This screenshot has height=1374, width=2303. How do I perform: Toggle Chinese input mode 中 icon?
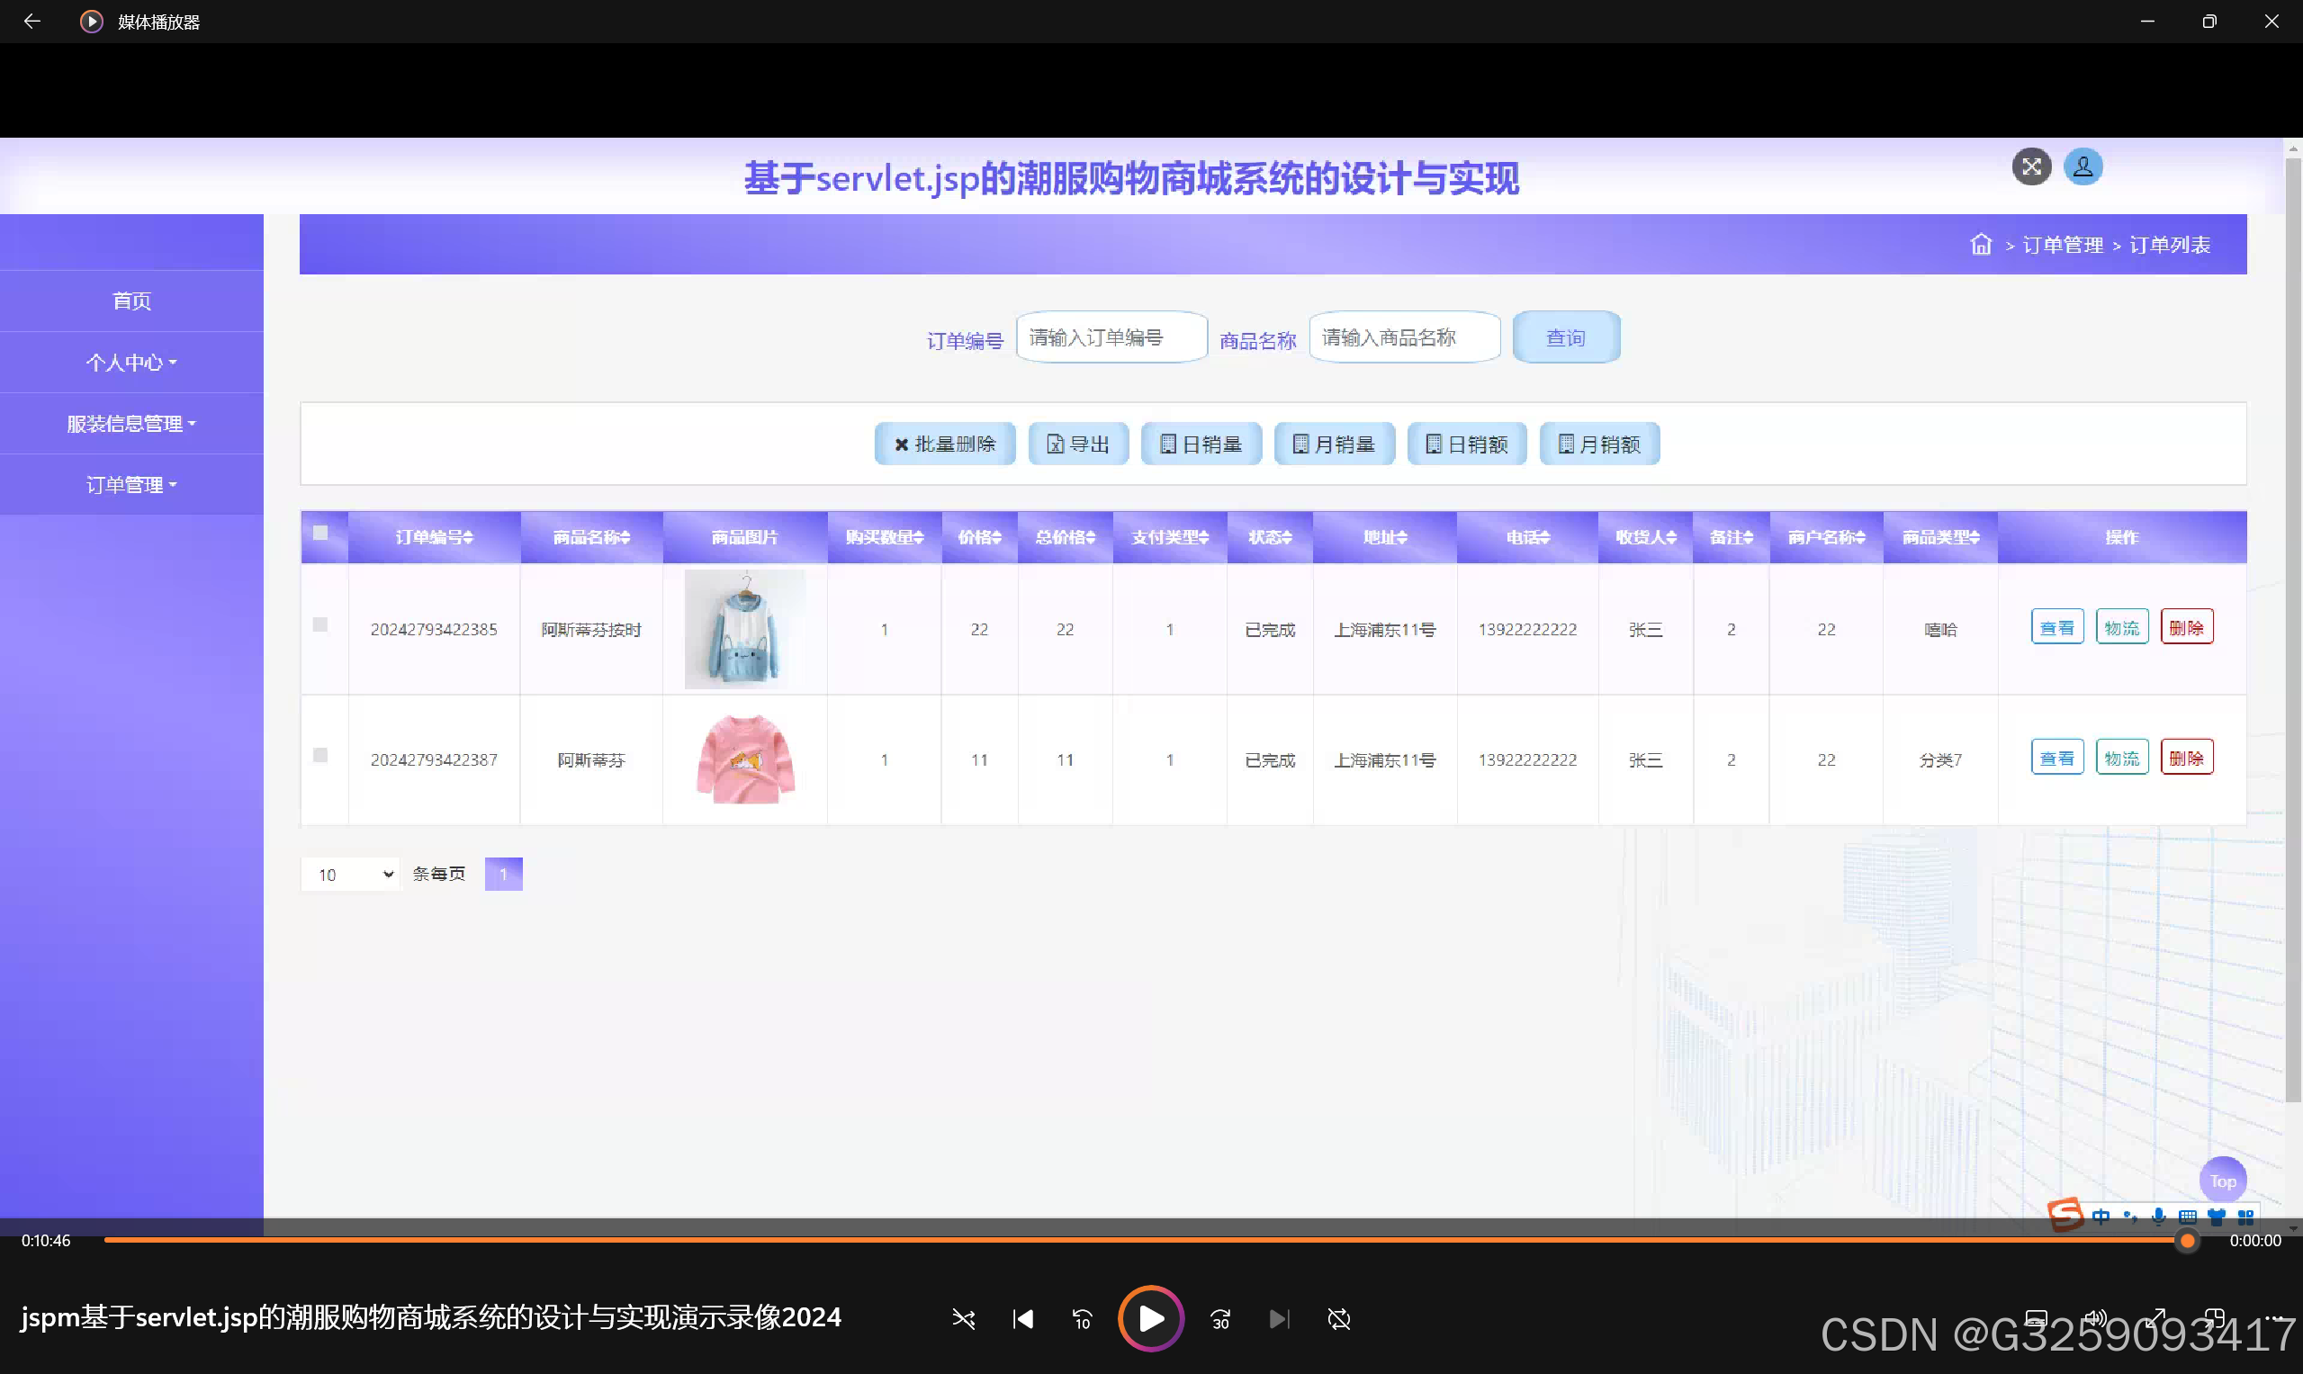click(x=2101, y=1217)
